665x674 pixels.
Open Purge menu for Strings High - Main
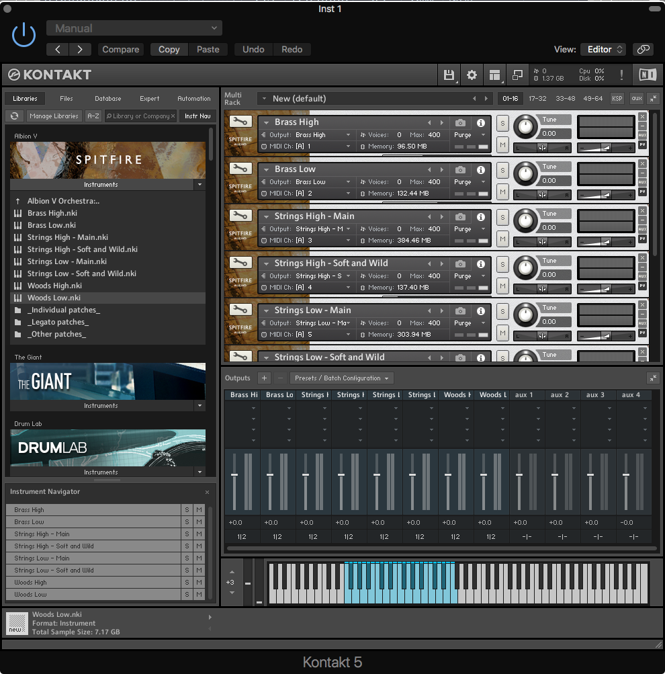(470, 229)
